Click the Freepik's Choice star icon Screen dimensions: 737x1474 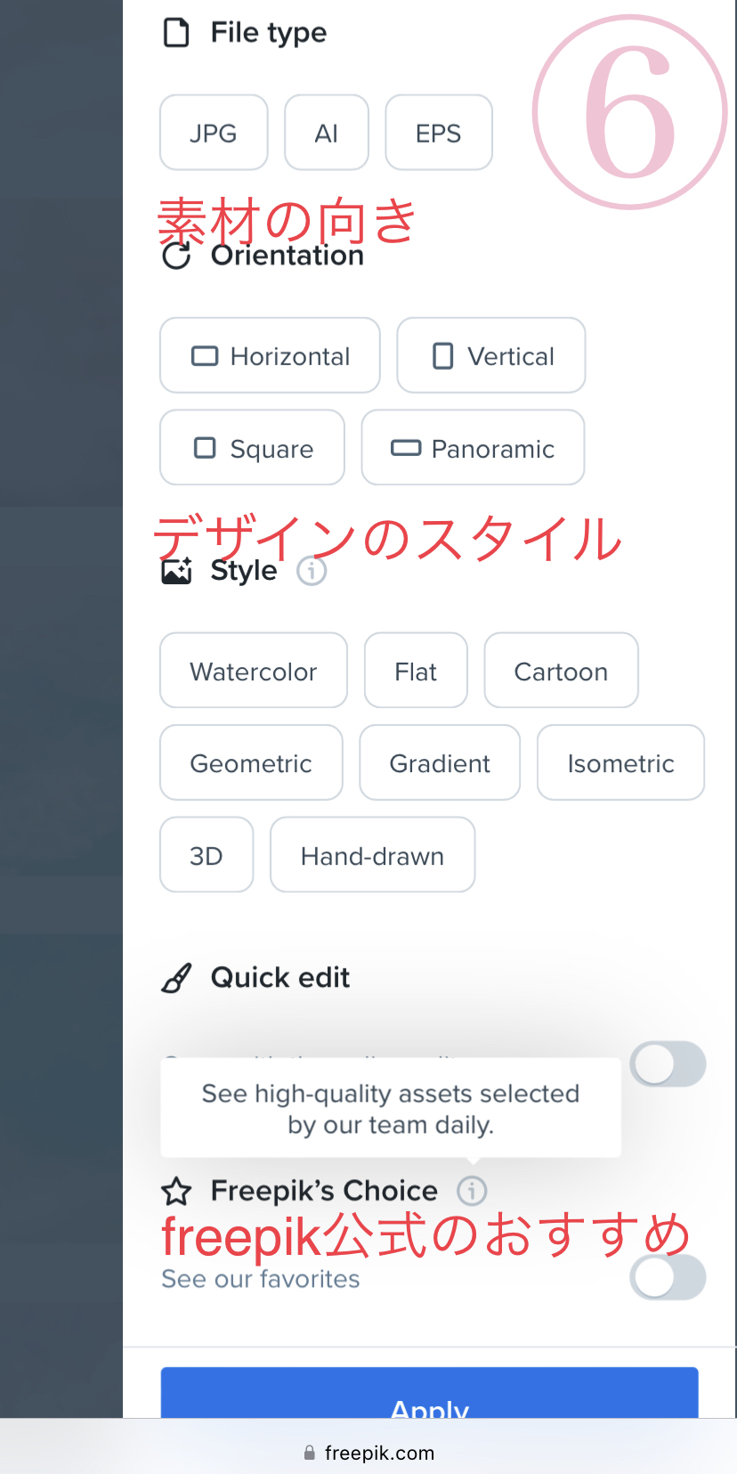pos(176,1191)
